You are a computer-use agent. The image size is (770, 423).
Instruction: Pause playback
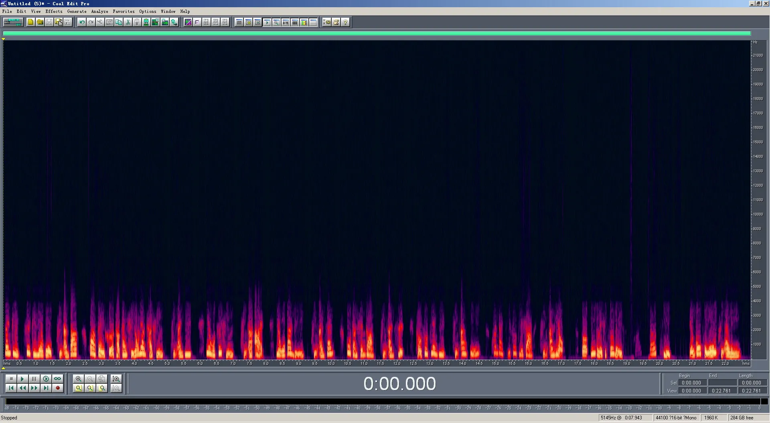click(34, 379)
